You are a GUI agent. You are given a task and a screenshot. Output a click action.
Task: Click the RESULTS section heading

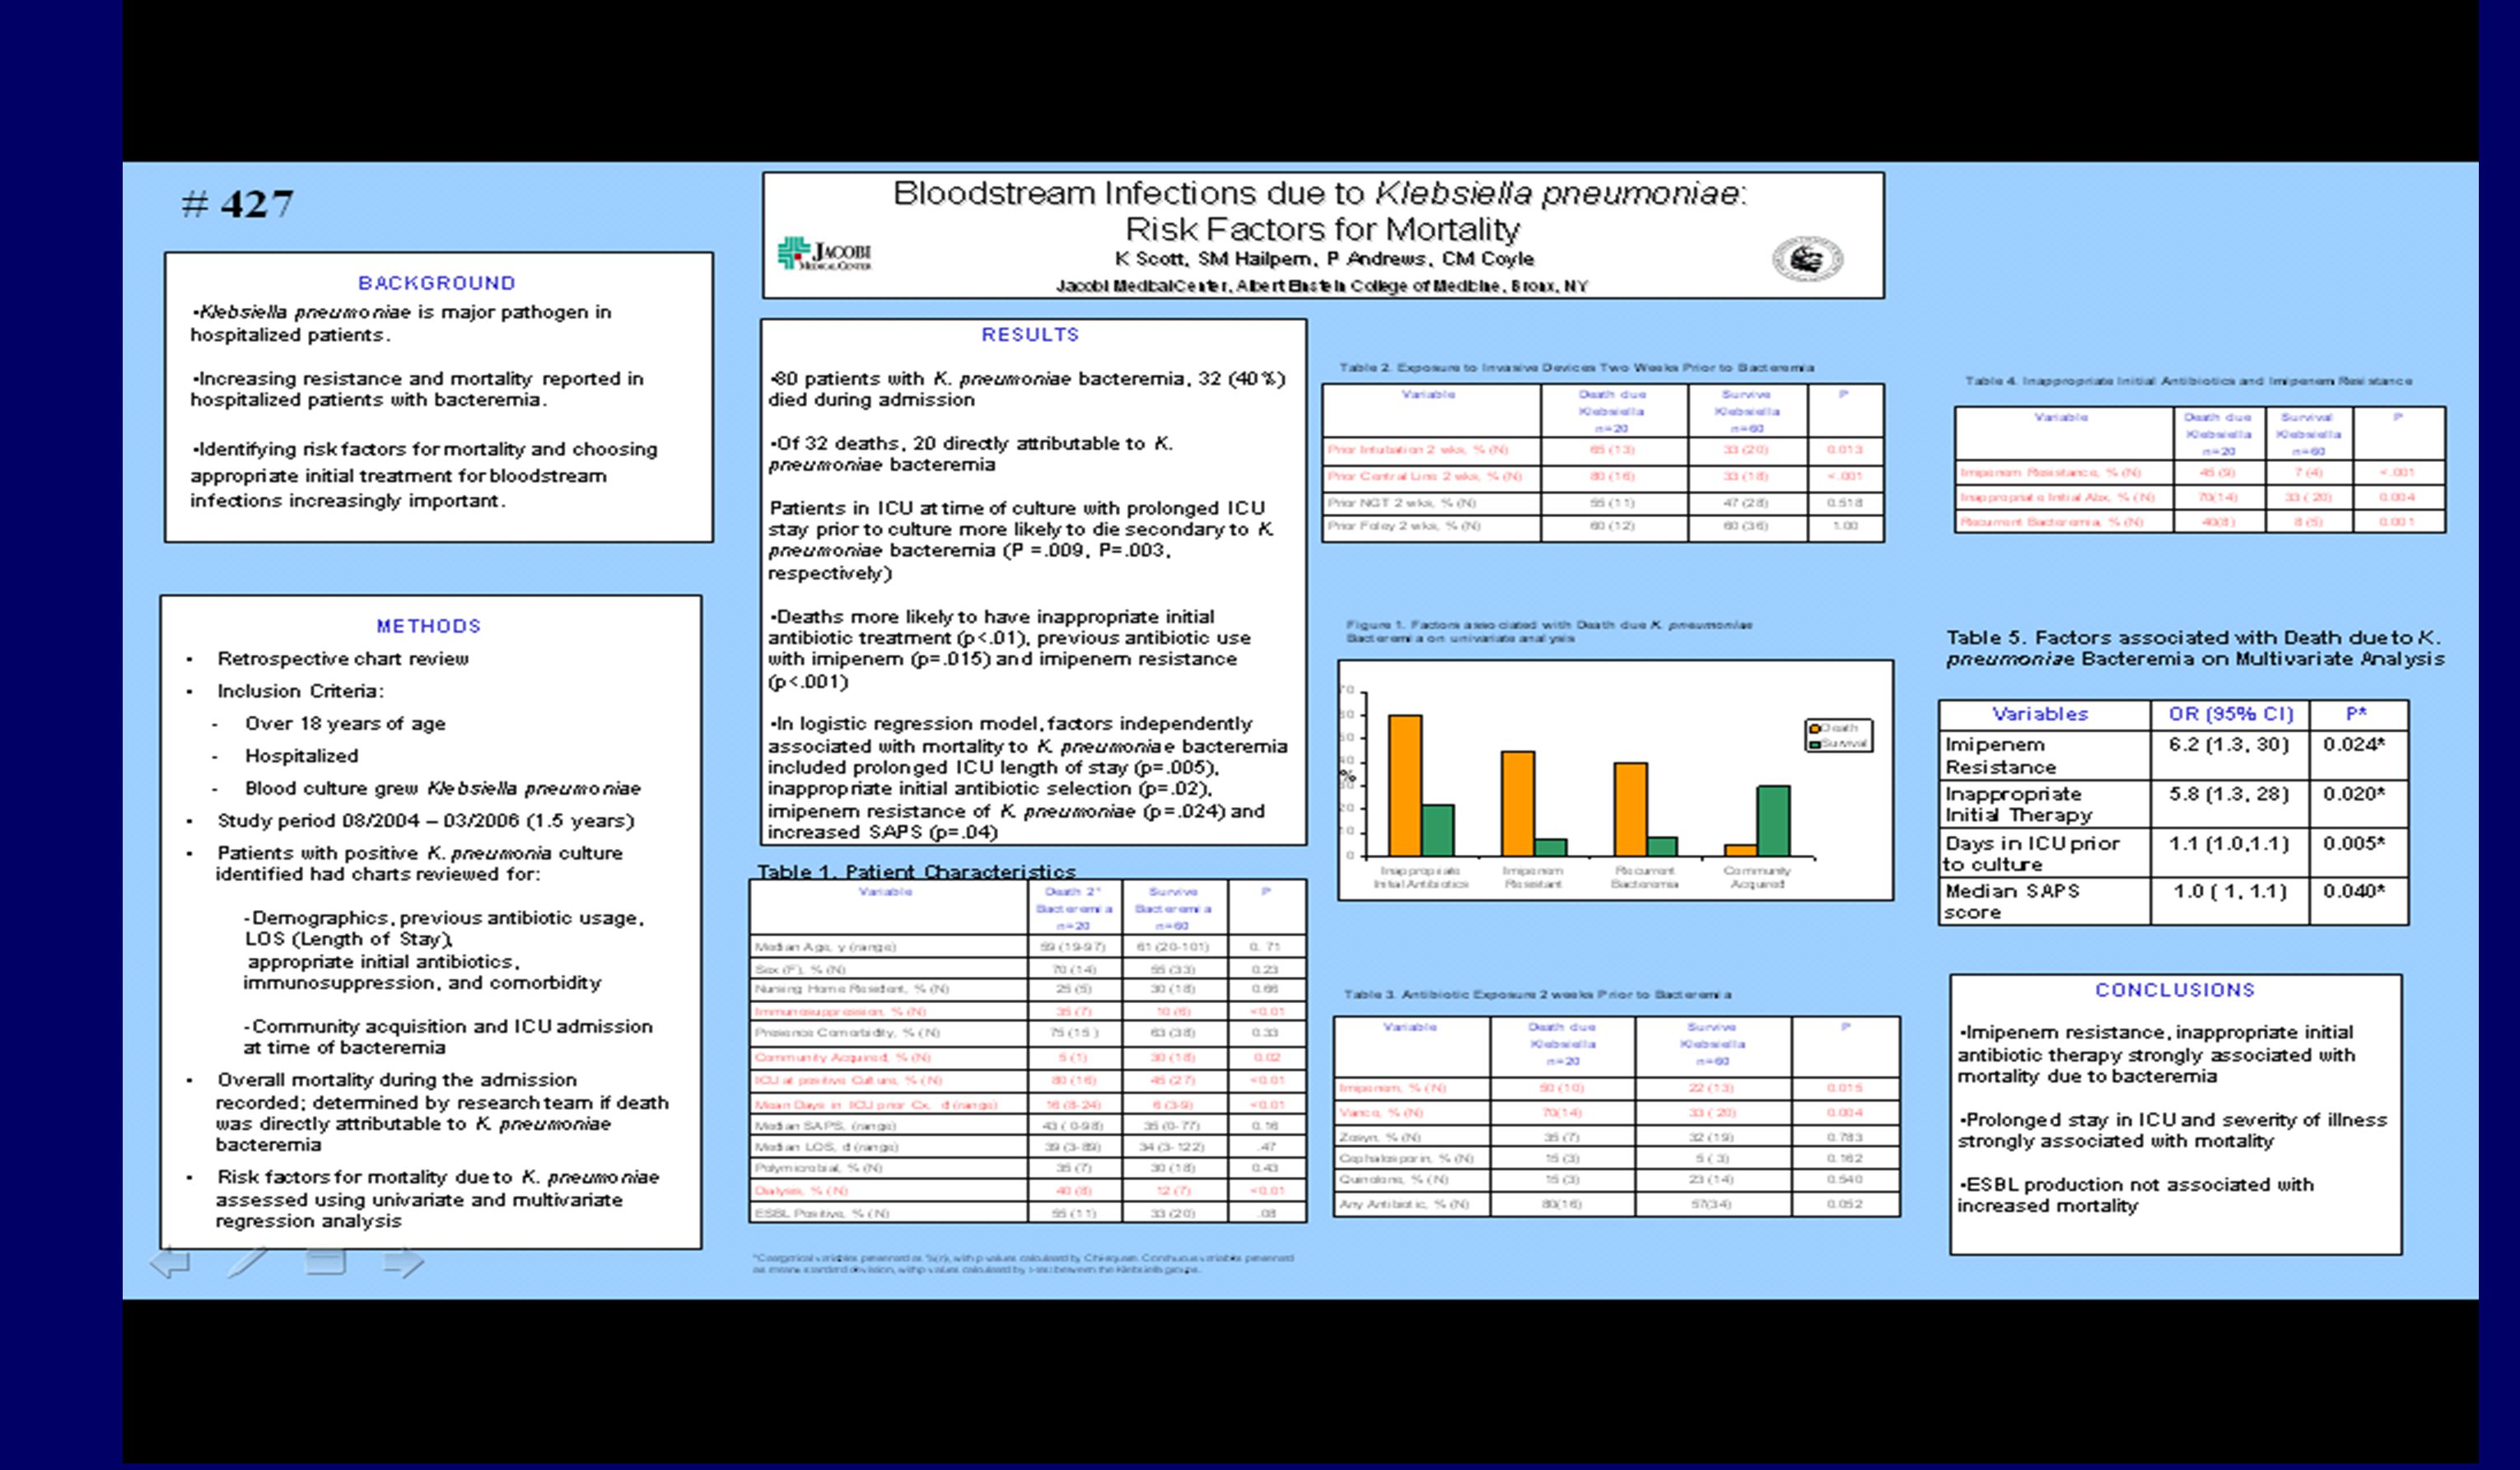point(1030,334)
